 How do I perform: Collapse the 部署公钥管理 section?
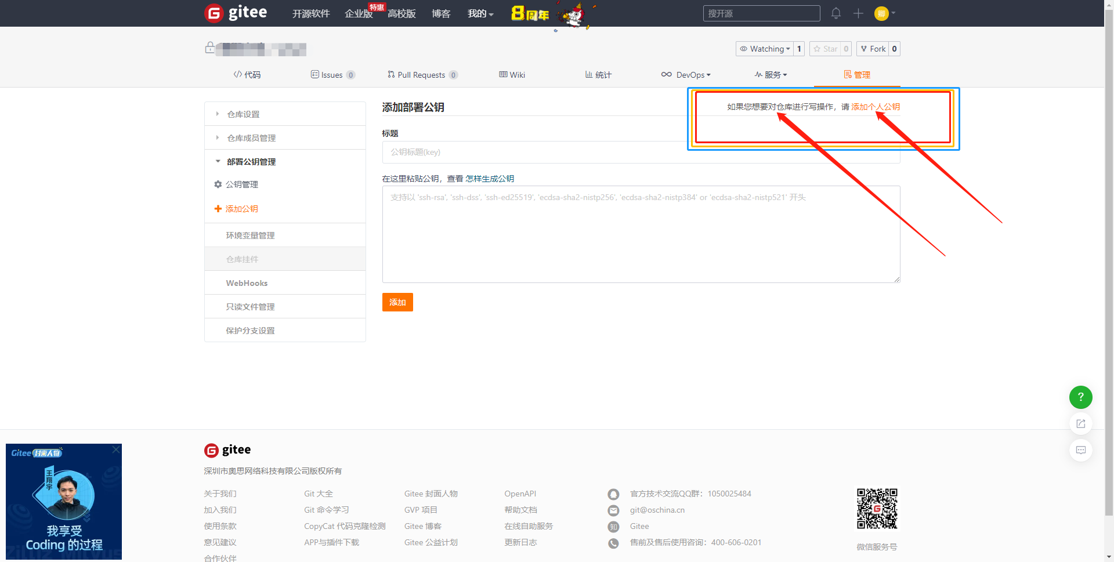pyautogui.click(x=285, y=162)
